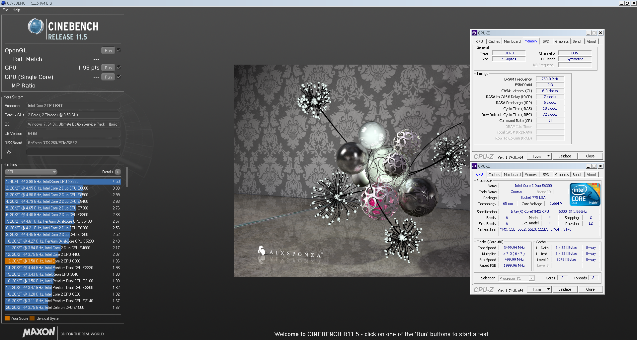The image size is (637, 340).
Task: Run the CPU benchmark
Action: (x=108, y=68)
